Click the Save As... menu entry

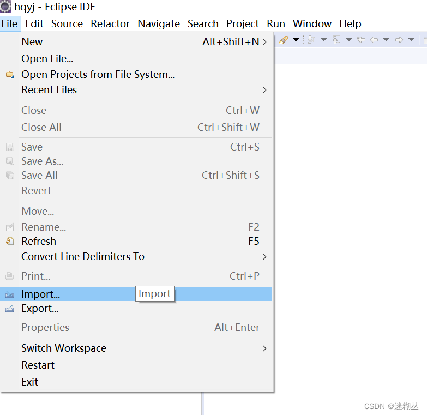(136, 161)
